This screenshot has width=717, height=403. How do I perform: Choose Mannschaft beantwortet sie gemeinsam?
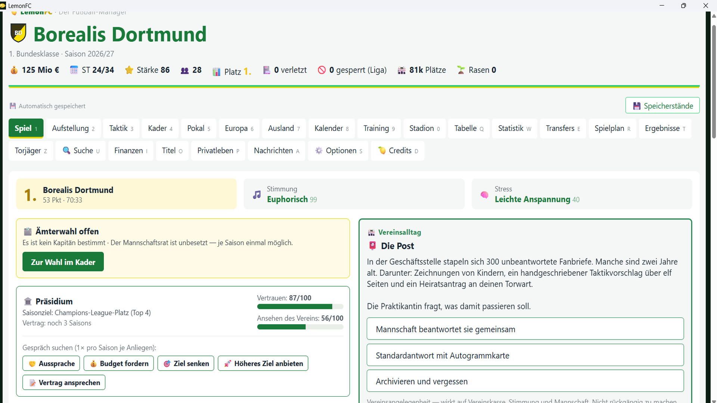pos(525,329)
